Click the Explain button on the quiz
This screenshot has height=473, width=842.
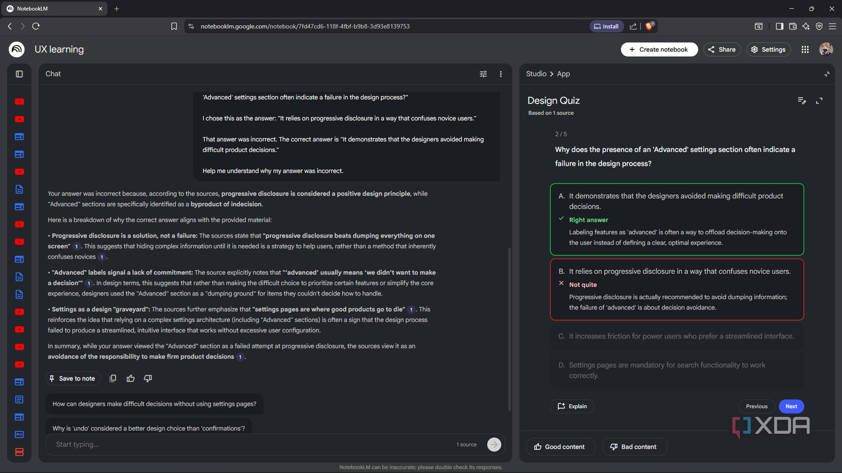point(572,406)
